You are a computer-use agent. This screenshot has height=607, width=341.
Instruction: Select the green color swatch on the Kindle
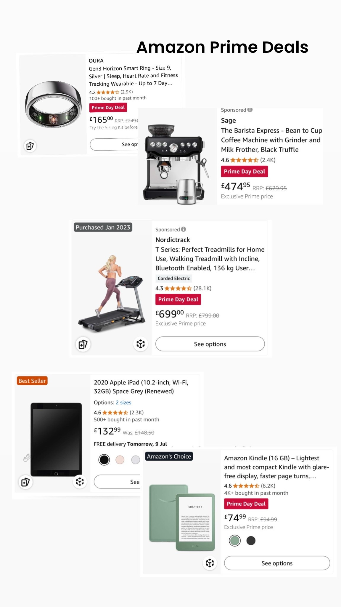coord(234,541)
